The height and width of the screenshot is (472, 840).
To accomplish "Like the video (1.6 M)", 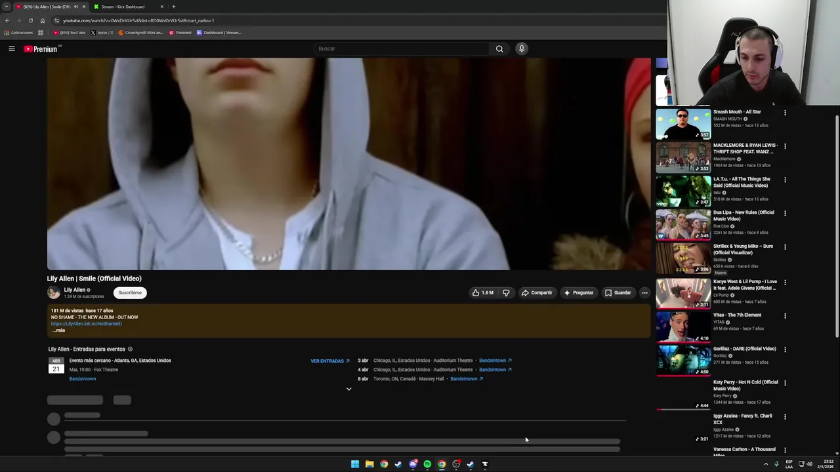I will (483, 293).
